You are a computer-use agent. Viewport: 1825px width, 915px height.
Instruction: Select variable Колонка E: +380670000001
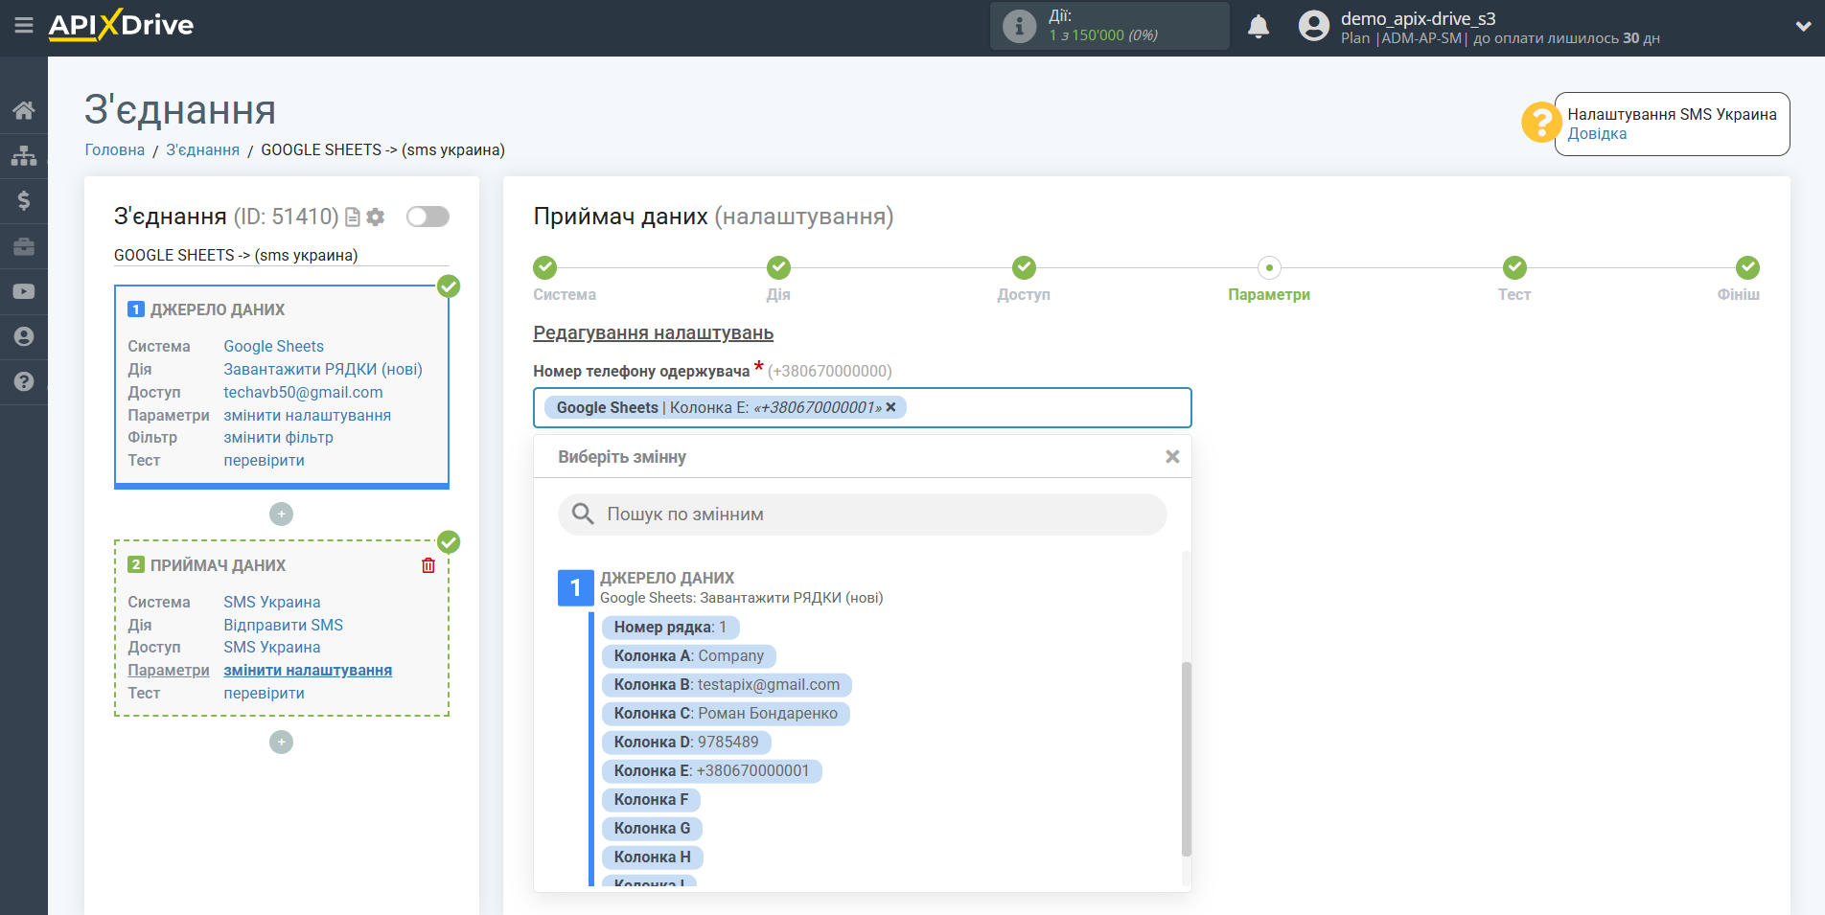(x=711, y=771)
